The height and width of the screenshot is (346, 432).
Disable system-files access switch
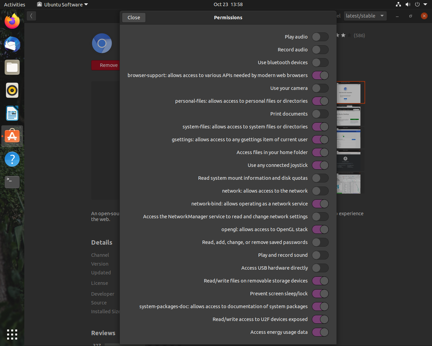coord(320,127)
